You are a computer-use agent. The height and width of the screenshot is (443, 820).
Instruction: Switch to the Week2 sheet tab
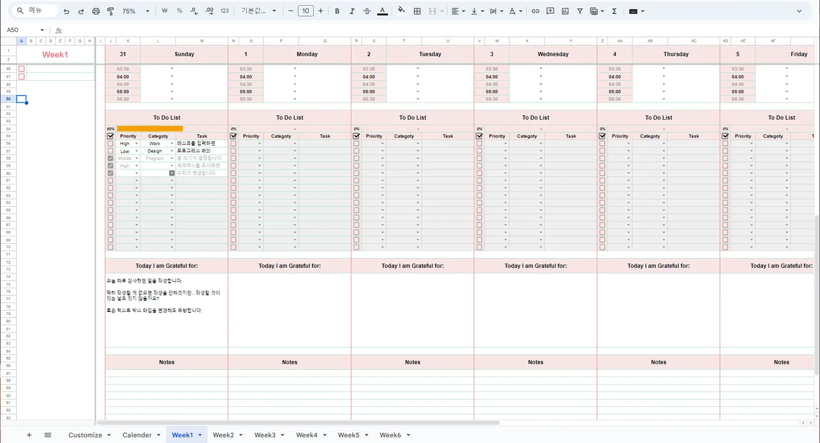(x=224, y=435)
